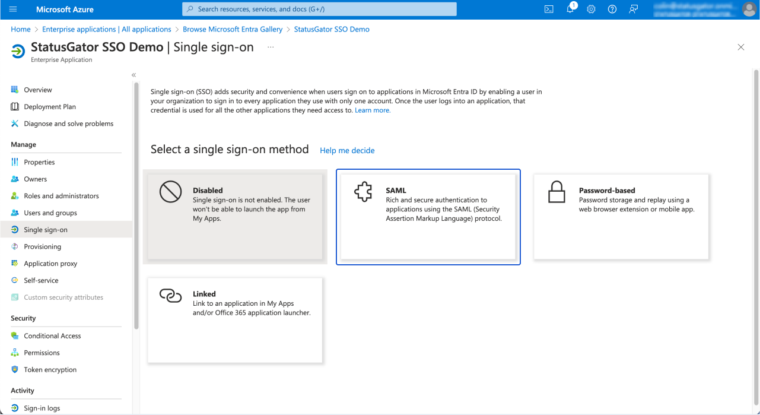Click the search resources box
This screenshot has height=415, width=760.
[319, 9]
